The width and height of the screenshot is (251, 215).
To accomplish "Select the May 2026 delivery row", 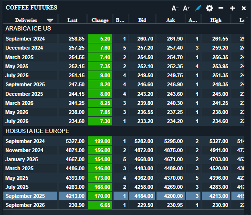I will 124,112.
